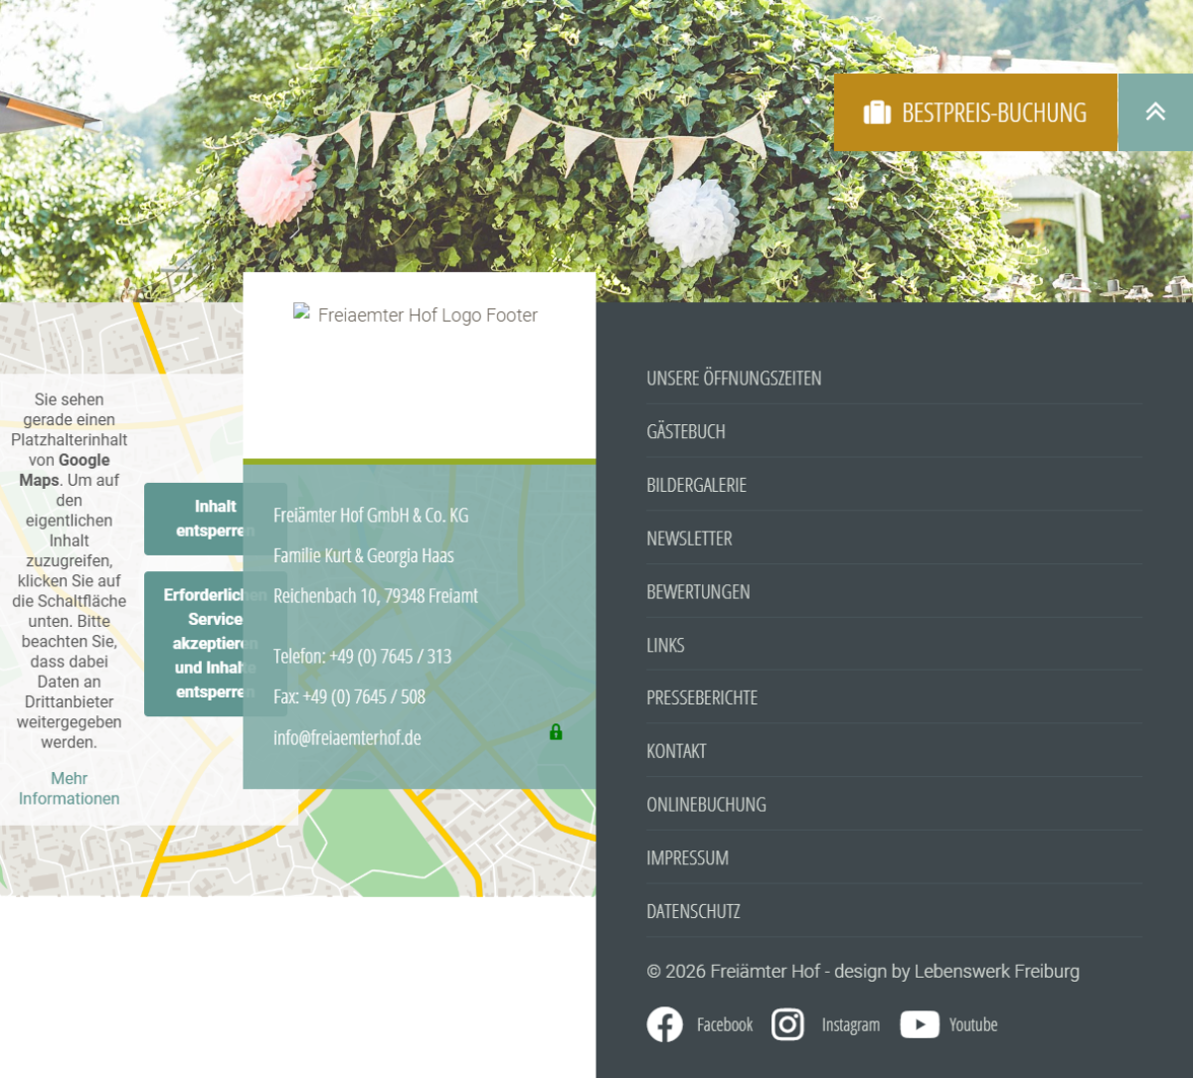Open the Impressum page
1193x1078 pixels.
point(687,858)
